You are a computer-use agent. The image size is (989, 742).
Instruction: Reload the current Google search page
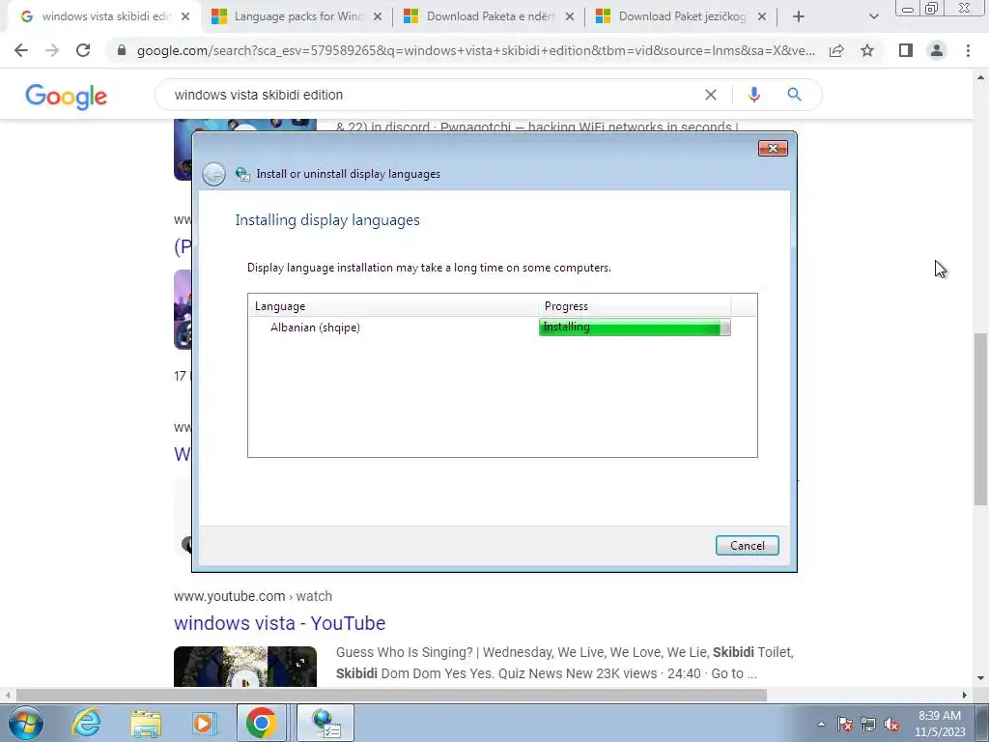click(83, 50)
